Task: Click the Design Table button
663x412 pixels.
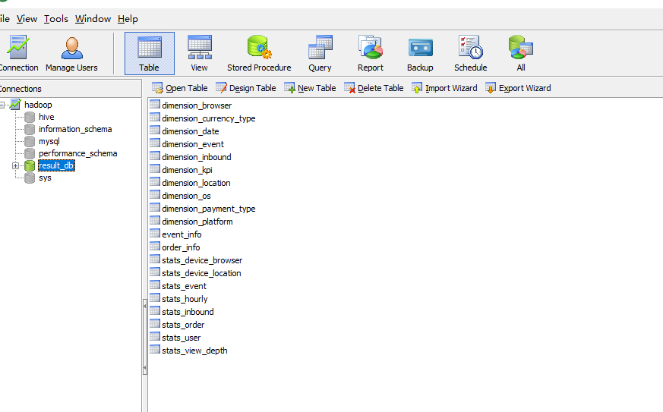Action: (x=245, y=88)
